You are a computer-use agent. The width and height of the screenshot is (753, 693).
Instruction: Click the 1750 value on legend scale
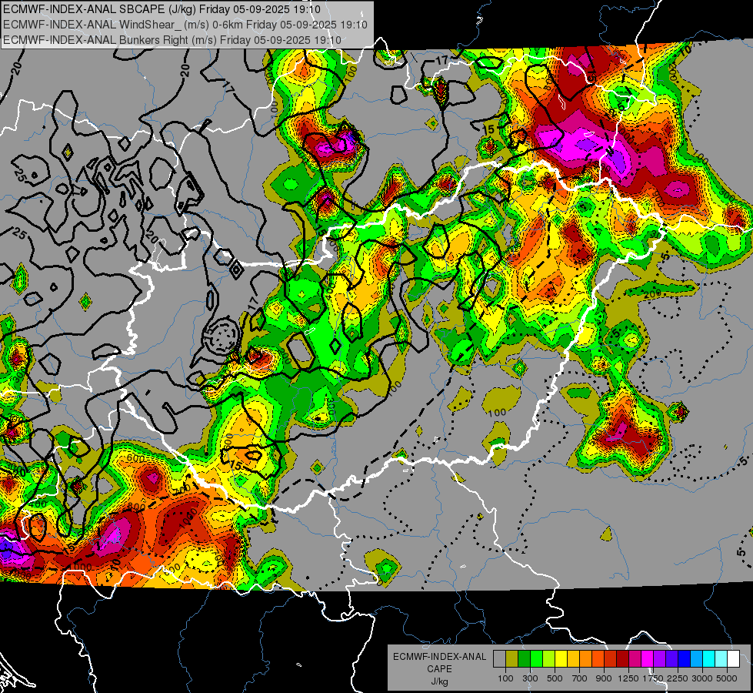(653, 678)
